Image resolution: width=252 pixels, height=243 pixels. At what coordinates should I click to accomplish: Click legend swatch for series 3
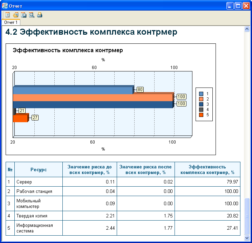[x=201, y=104]
